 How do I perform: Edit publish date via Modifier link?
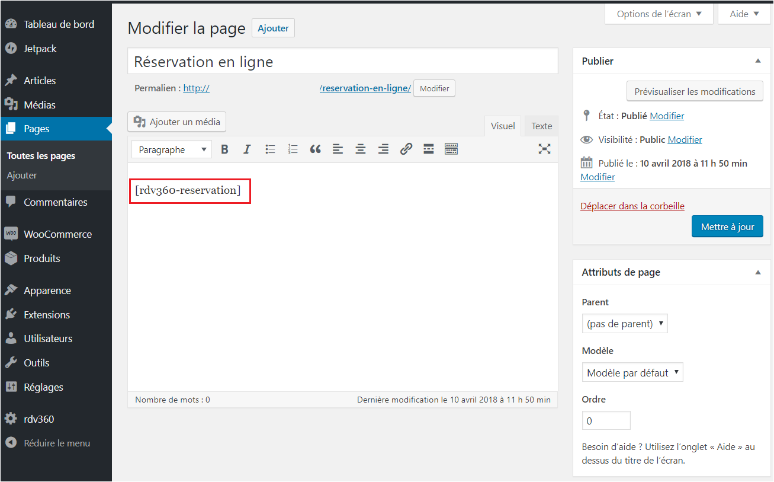coord(598,177)
